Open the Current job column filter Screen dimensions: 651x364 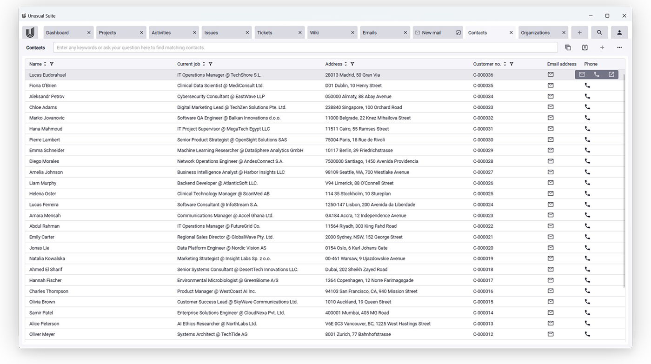tap(210, 64)
